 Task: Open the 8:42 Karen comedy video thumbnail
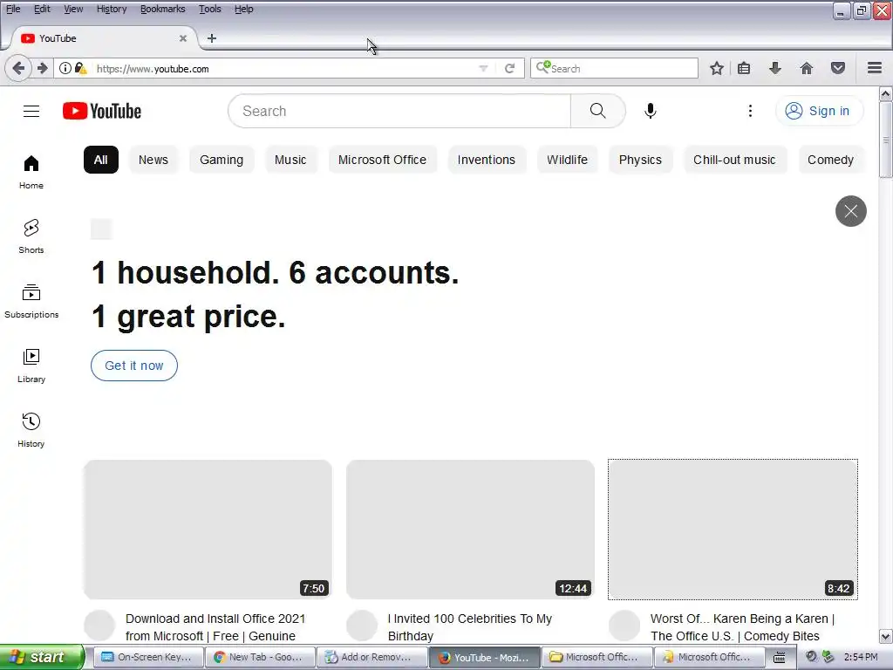[733, 530]
